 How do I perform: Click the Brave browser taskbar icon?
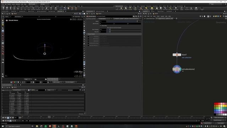pos(50,126)
